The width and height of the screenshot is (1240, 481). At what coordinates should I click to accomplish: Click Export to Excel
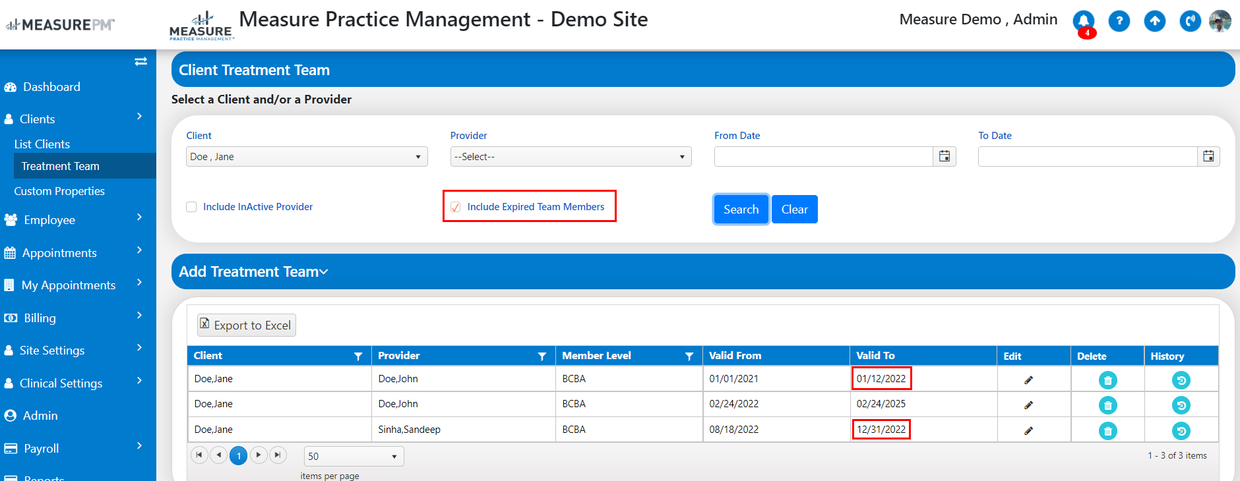[246, 325]
